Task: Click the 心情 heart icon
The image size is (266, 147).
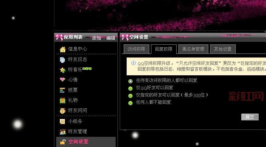Action: 62,80
